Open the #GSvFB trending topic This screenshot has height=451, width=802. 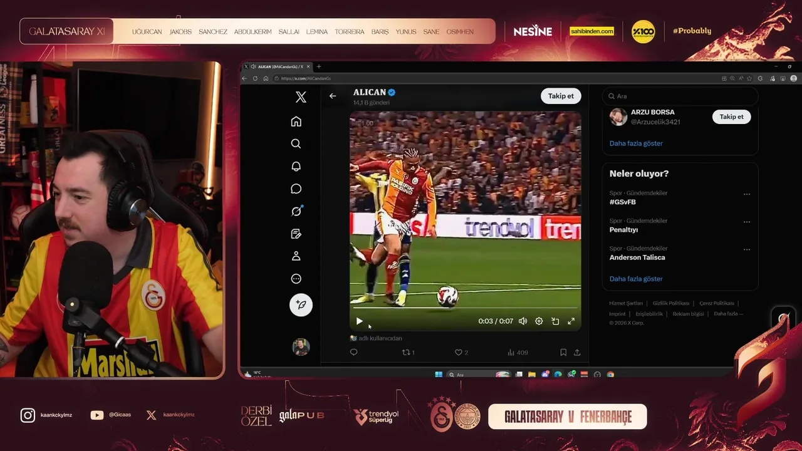pos(623,202)
